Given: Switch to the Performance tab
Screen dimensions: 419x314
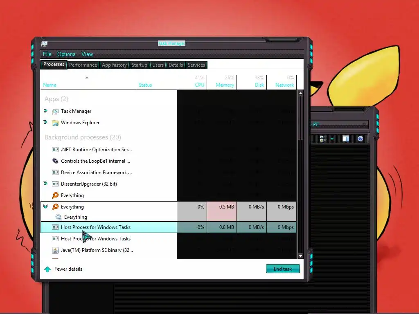Looking at the screenshot, I should pos(83,65).
